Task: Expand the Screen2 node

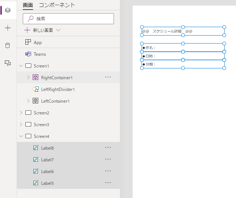Action: pos(21,113)
